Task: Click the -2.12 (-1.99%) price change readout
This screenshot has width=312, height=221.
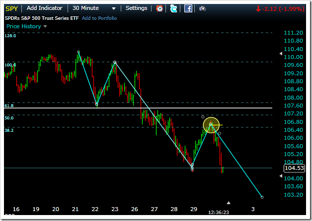Action: [x=283, y=9]
